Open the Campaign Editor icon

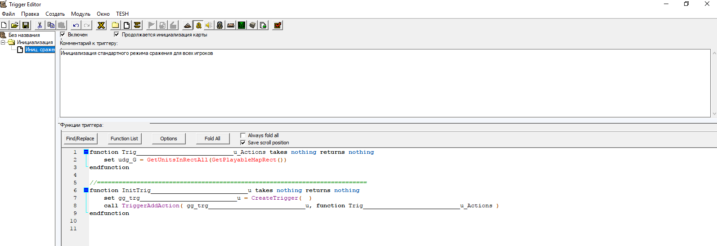coord(231,25)
